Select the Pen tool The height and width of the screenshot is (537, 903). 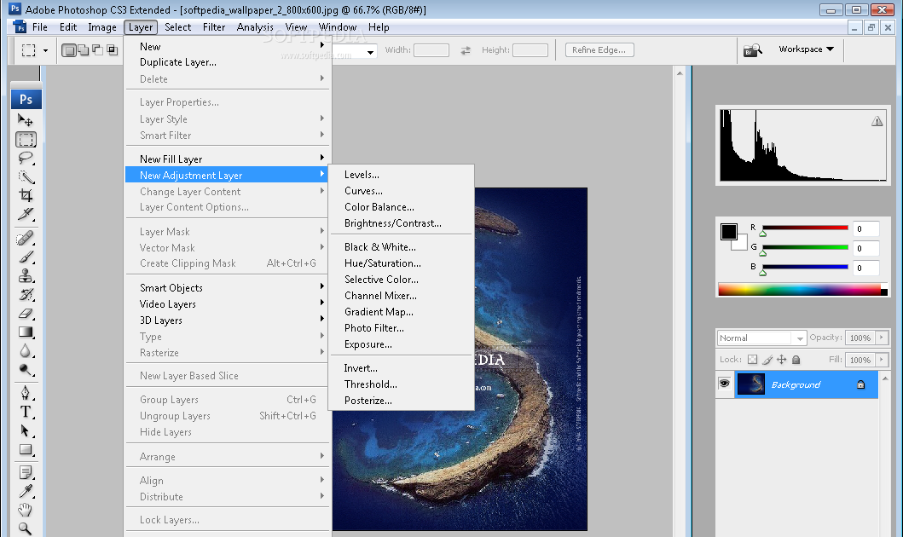point(26,393)
